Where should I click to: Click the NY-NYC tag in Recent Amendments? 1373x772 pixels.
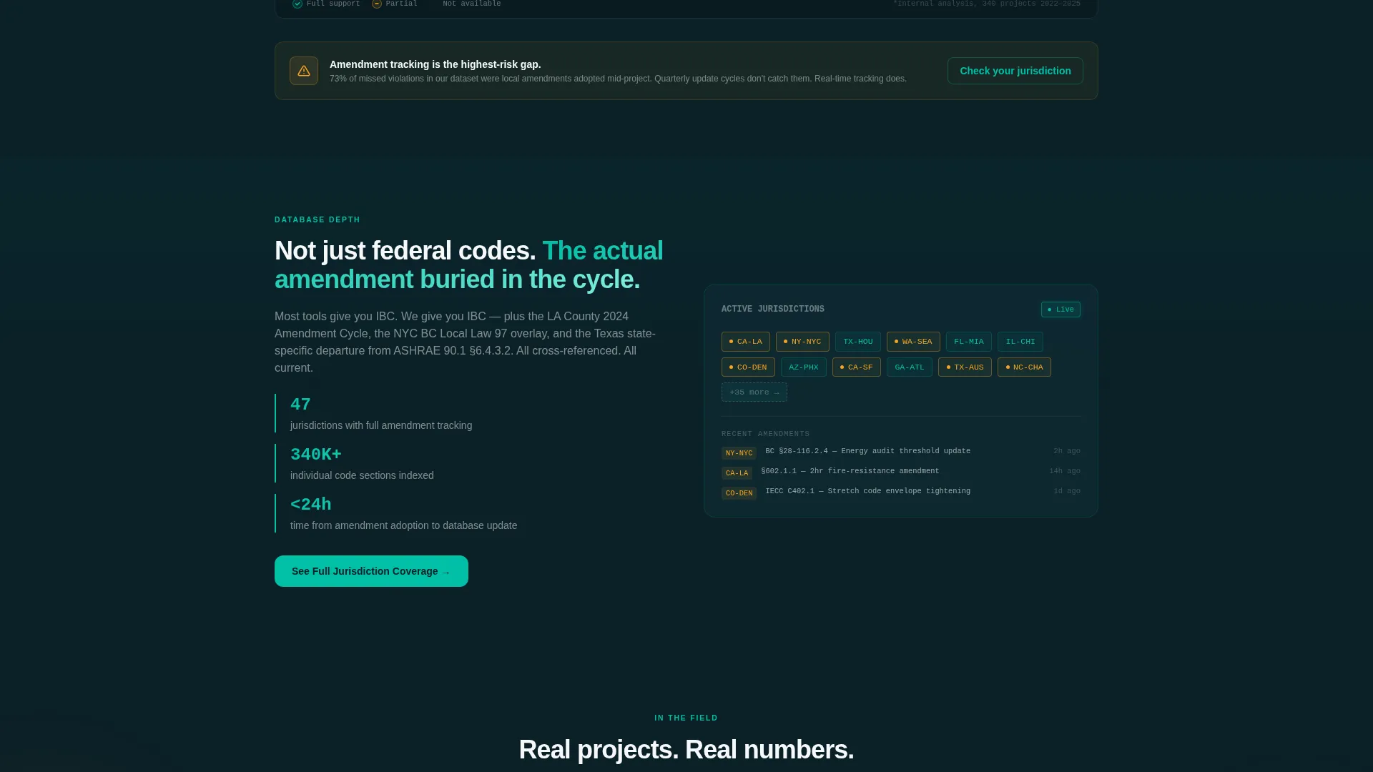(x=739, y=453)
